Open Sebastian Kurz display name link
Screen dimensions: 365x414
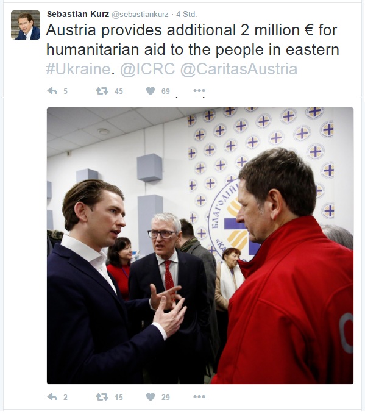(78, 14)
